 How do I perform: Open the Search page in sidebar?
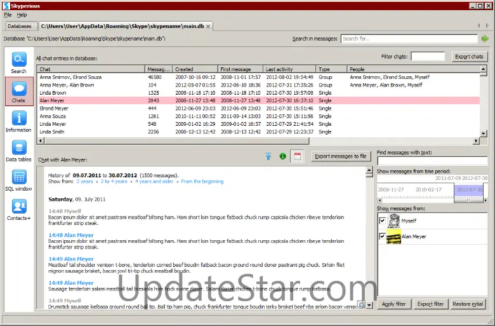pyautogui.click(x=19, y=63)
